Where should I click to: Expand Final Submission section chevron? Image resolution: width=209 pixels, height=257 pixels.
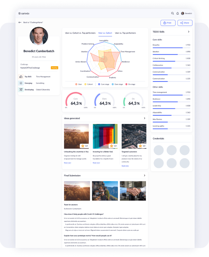click(x=145, y=176)
